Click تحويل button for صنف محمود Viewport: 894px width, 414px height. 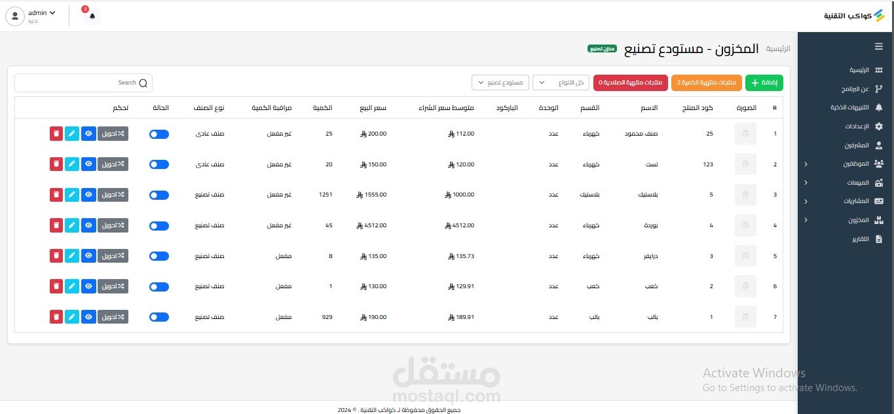(x=113, y=134)
